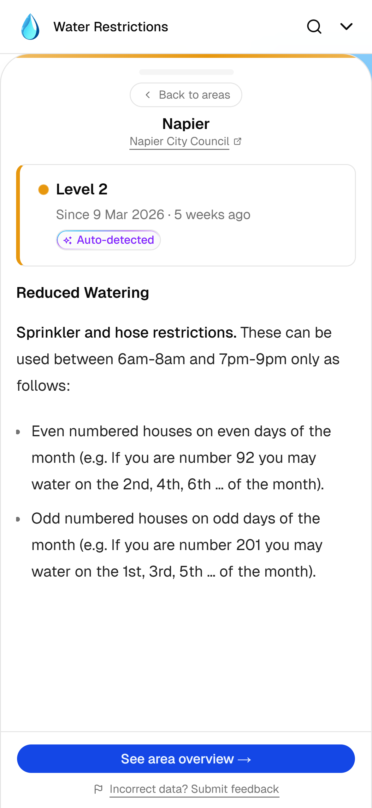This screenshot has width=372, height=808.
Task: Click the flag icon near feedback
Action: (x=98, y=789)
